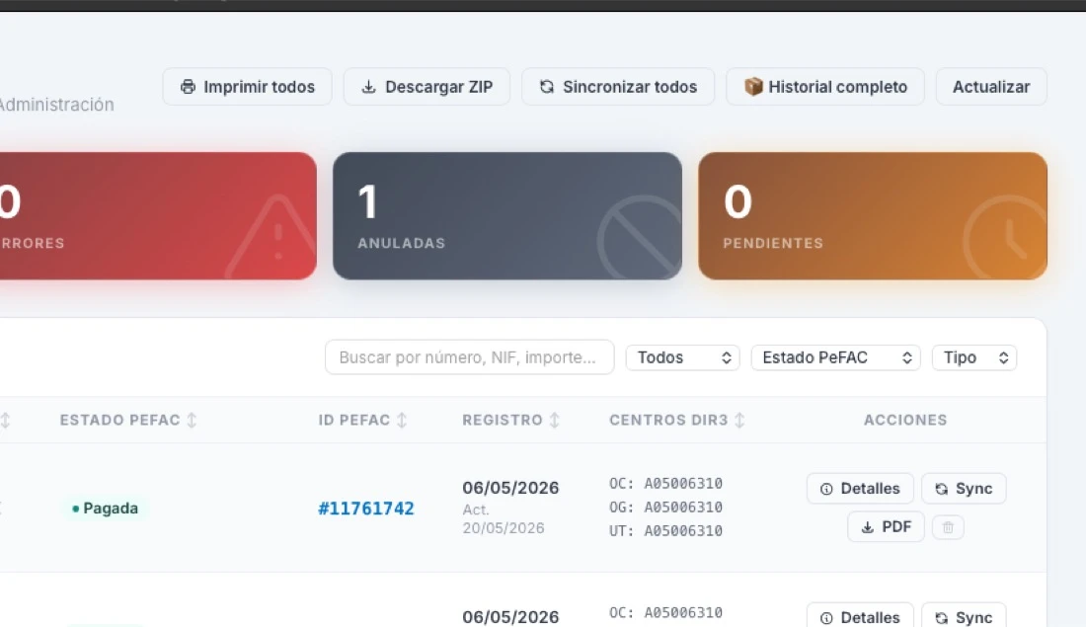This screenshot has width=1086, height=627.
Task: Click Detalles for invoice #11761742
Action: click(860, 489)
